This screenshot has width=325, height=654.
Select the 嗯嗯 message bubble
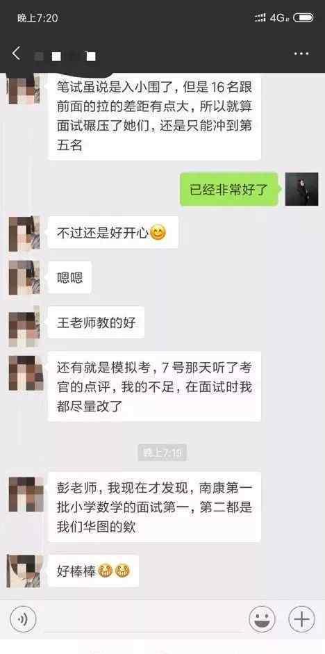pos(69,278)
